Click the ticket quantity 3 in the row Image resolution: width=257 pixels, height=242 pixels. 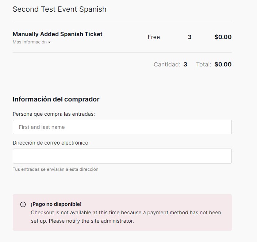189,37
